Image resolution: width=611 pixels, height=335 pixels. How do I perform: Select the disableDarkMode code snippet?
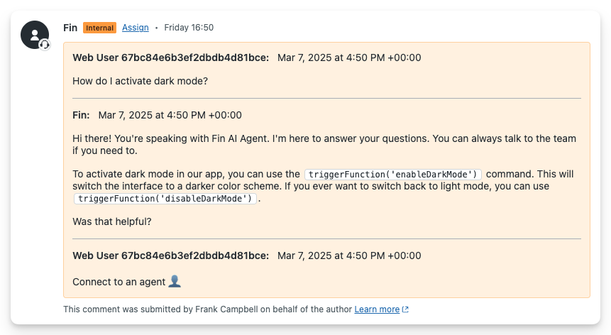(165, 199)
